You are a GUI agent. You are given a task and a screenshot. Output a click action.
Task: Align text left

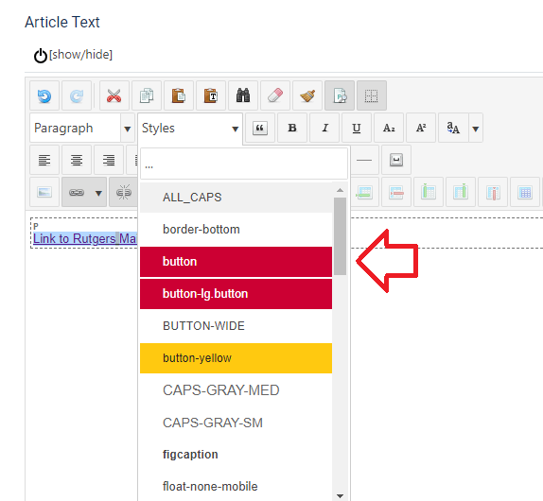44,160
